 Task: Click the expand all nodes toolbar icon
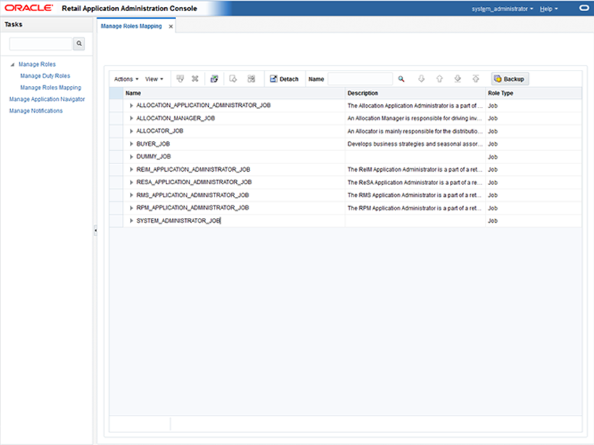point(251,79)
